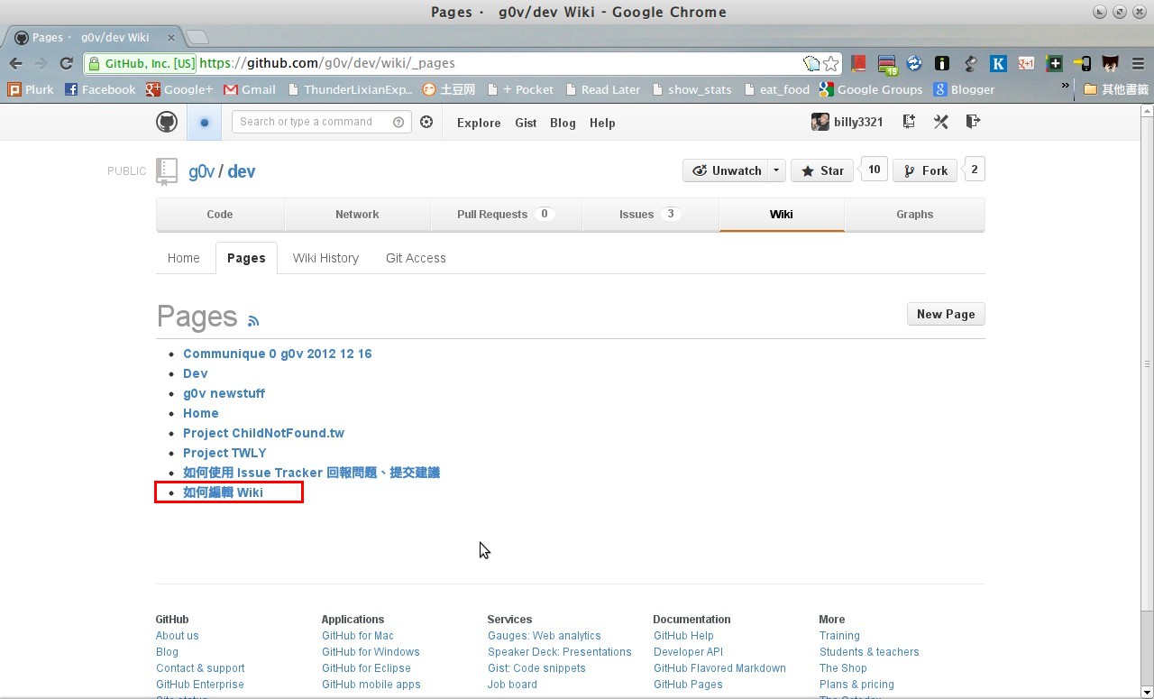The width and height of the screenshot is (1154, 699).
Task: Click the fork count 2
Action: point(974,170)
